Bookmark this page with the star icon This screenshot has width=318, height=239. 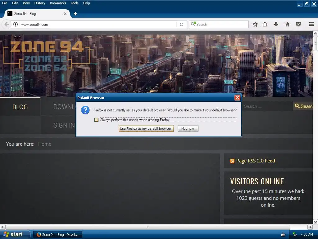click(x=255, y=24)
